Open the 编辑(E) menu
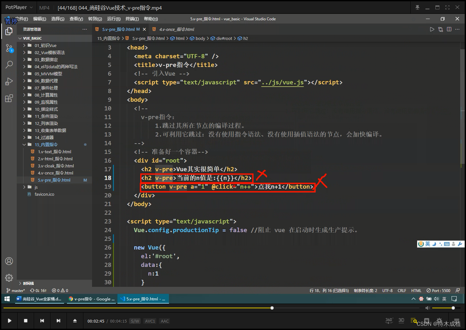Screen dimensions: 466x330 tap(40, 19)
